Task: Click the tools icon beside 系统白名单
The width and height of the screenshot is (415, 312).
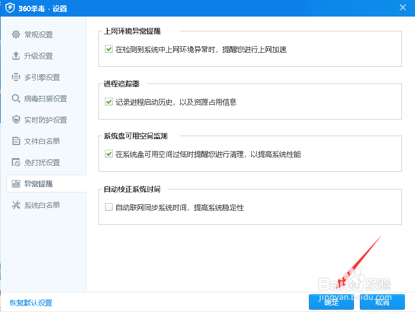Action: (16, 205)
